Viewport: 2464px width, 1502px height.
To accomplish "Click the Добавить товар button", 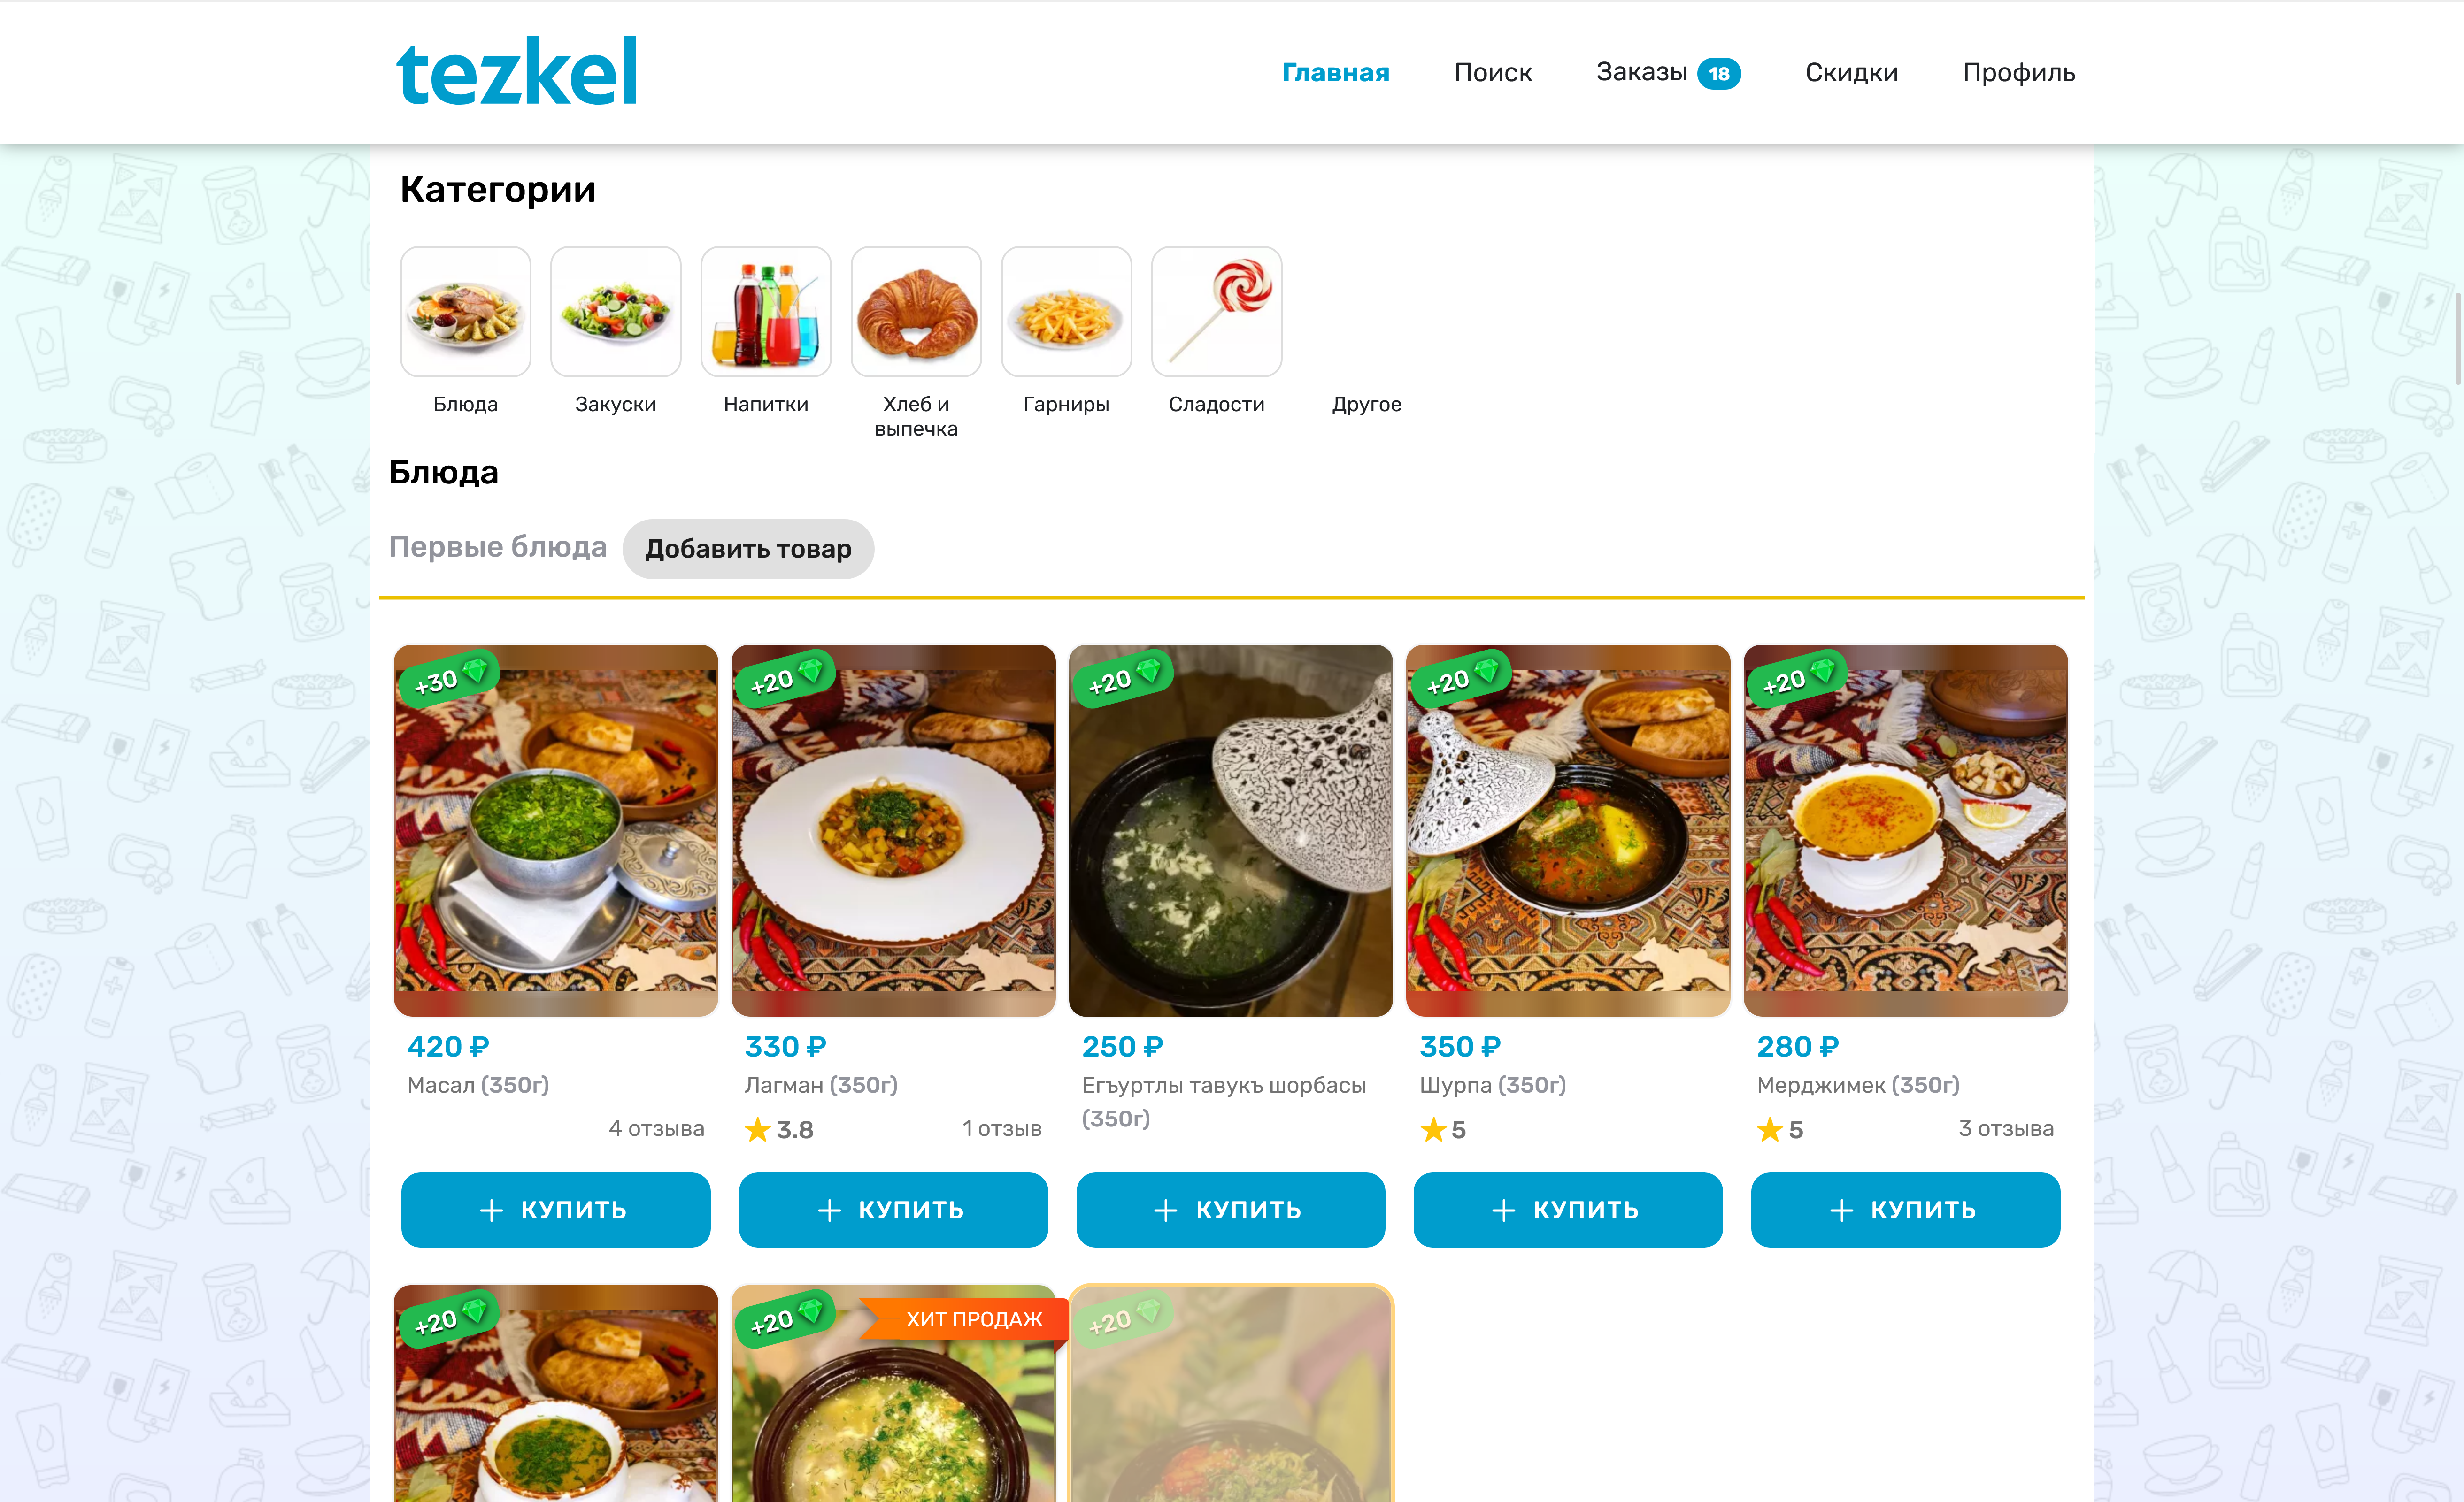I will pos(748,548).
